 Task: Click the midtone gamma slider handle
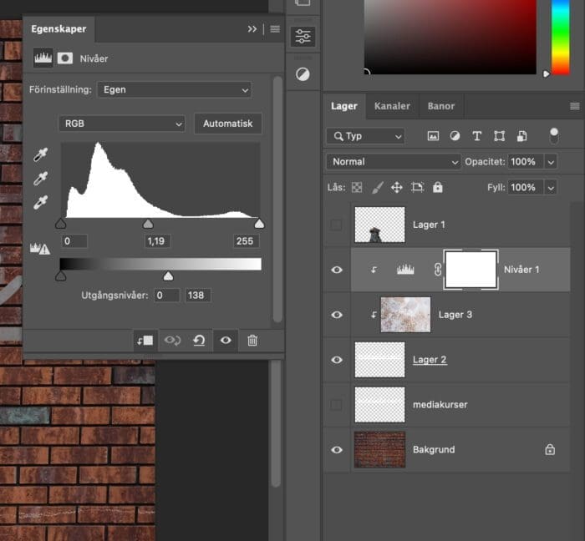(148, 224)
